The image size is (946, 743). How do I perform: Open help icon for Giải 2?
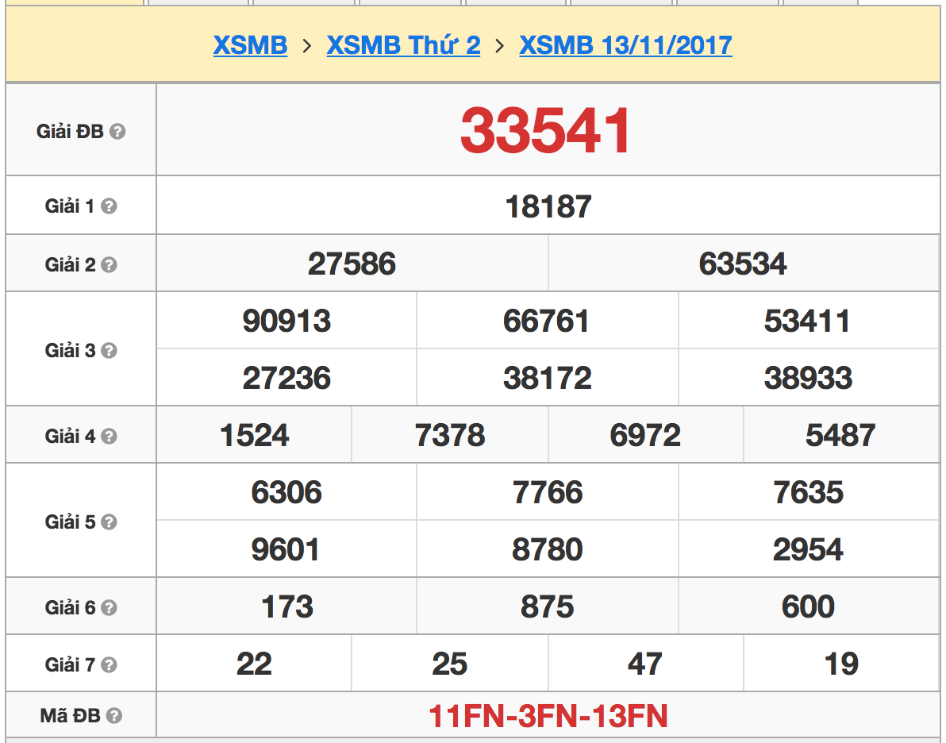[x=110, y=265]
